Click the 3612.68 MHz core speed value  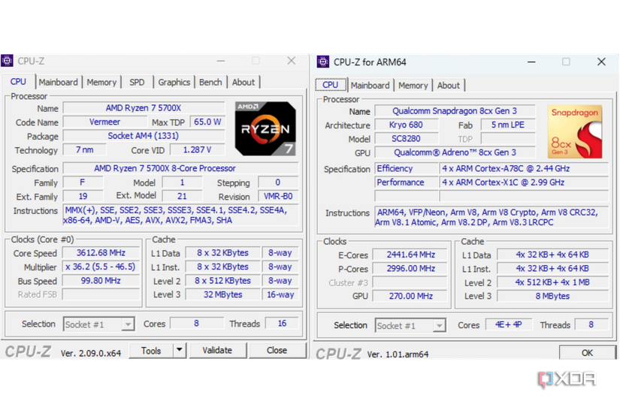(101, 253)
